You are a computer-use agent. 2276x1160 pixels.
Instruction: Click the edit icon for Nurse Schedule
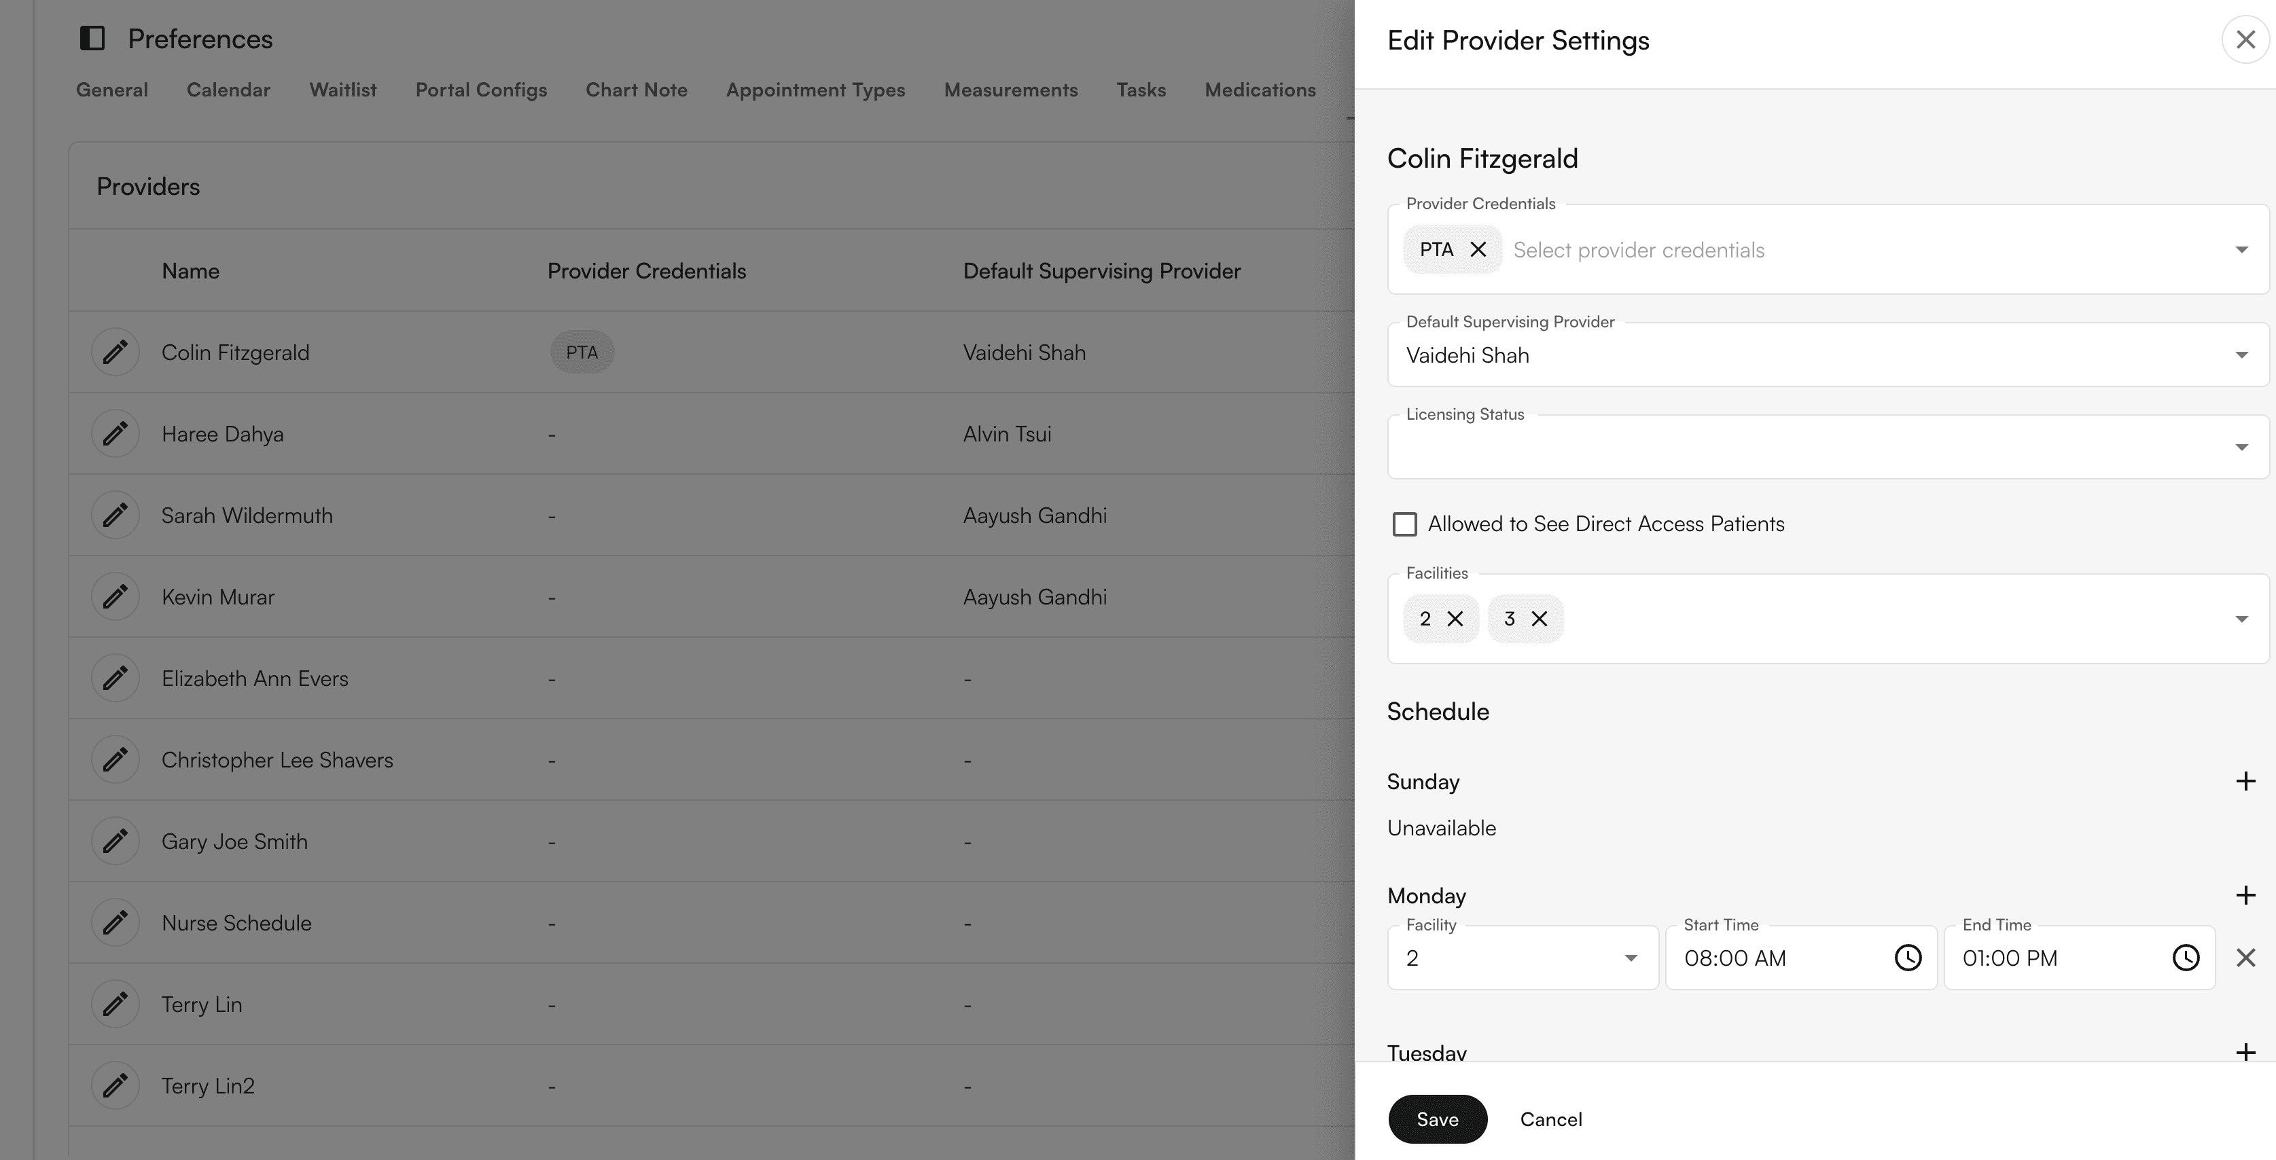point(115,922)
